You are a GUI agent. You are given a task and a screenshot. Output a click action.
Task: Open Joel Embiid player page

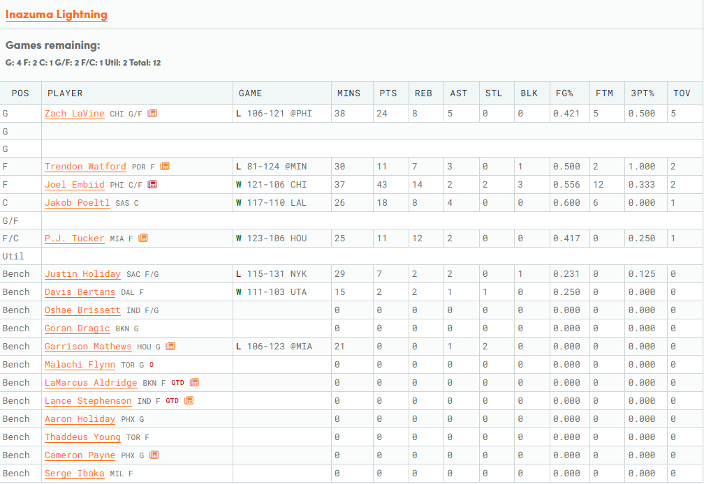(75, 185)
